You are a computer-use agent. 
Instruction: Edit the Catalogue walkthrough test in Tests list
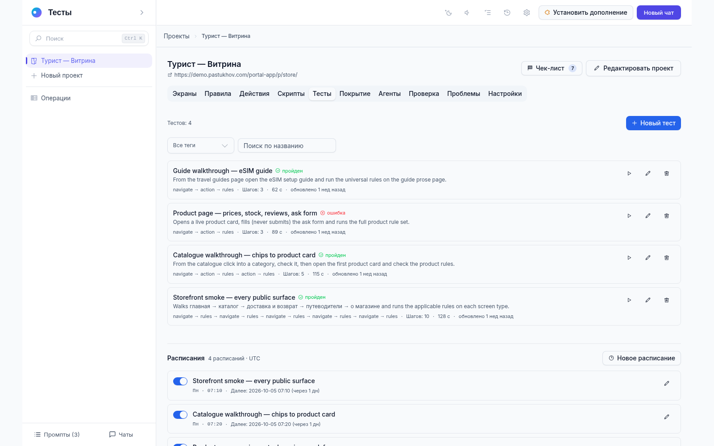[648, 258]
